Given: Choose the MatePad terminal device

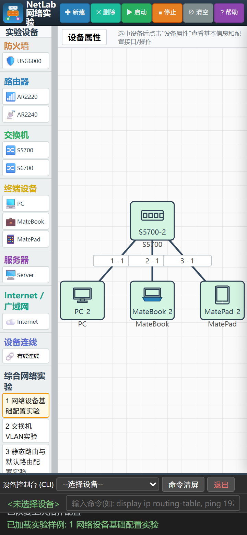Looking at the screenshot, I should point(26,239).
